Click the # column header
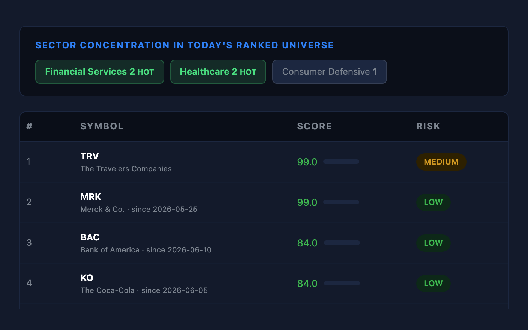Image resolution: width=528 pixels, height=330 pixels. coord(29,126)
